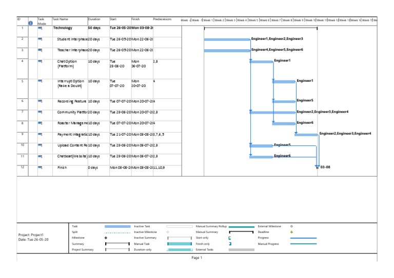Click the Inactive Summary bar in legend

tap(180, 238)
